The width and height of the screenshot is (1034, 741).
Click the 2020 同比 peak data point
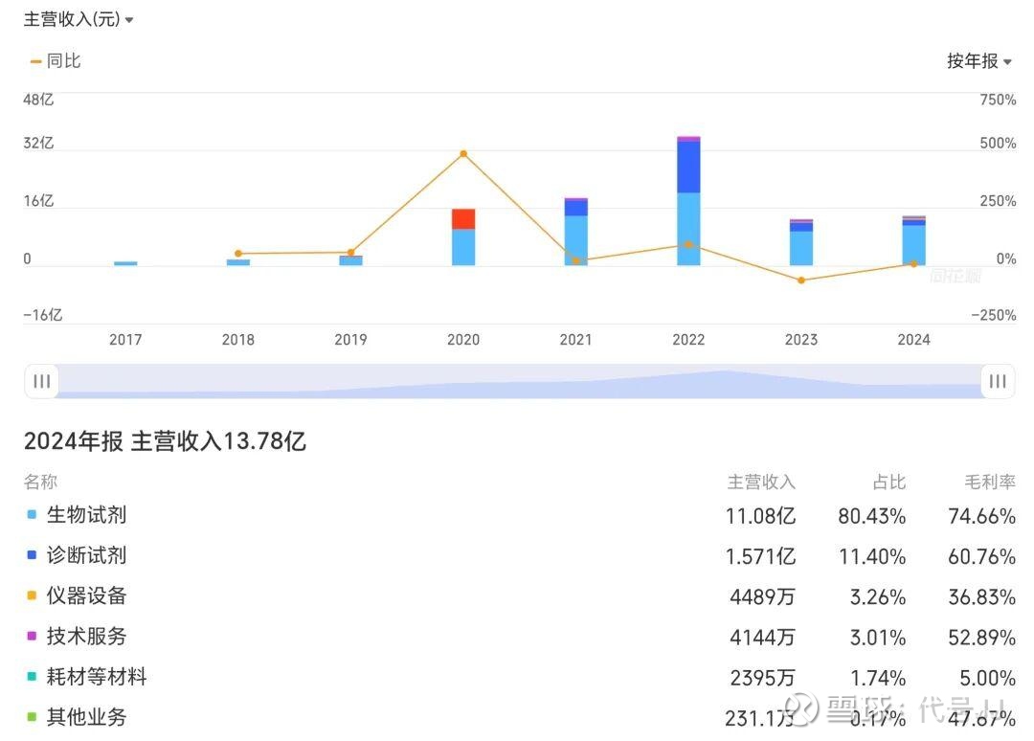463,153
